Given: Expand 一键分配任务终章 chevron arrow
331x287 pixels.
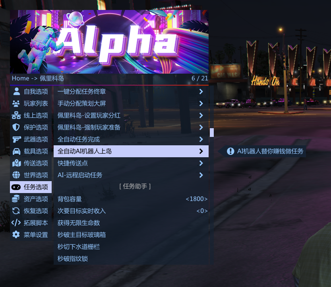Looking at the screenshot, I should point(201,92).
